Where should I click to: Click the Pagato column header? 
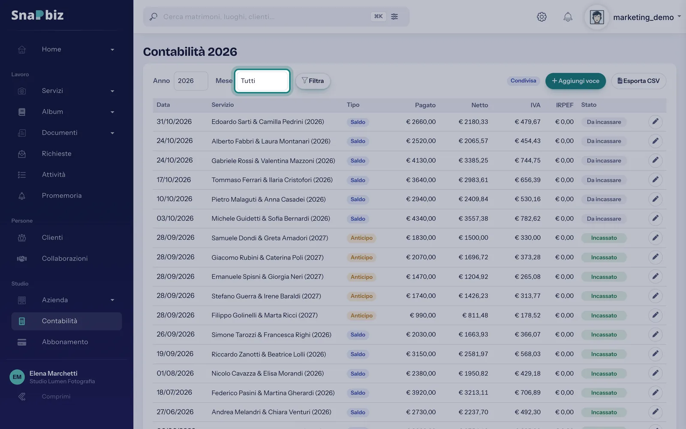[425, 105]
